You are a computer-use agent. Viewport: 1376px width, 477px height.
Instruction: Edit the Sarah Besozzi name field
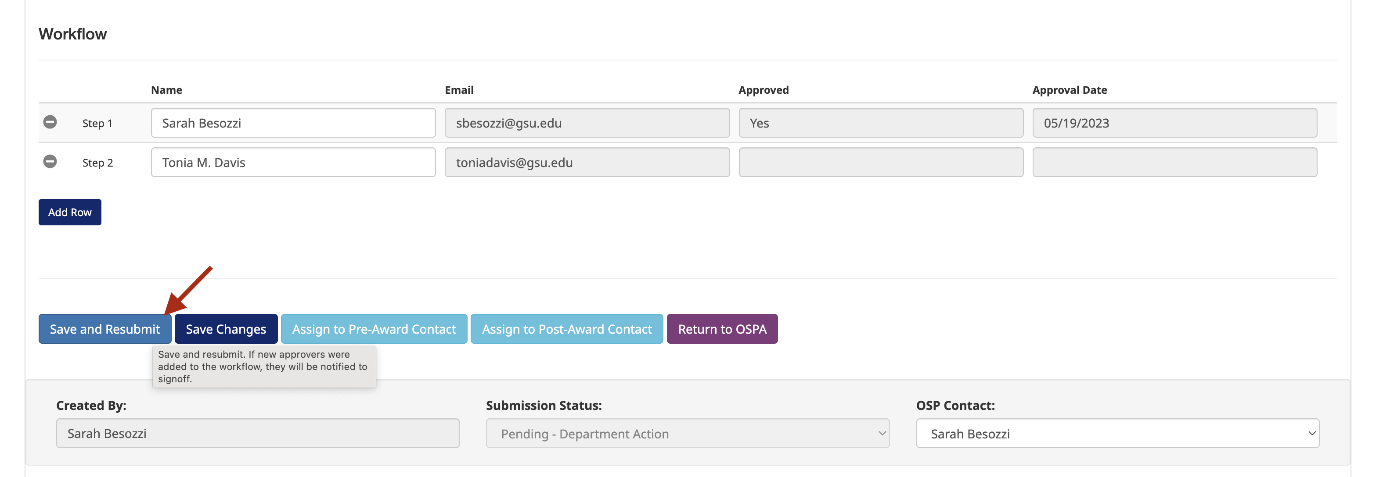(293, 123)
